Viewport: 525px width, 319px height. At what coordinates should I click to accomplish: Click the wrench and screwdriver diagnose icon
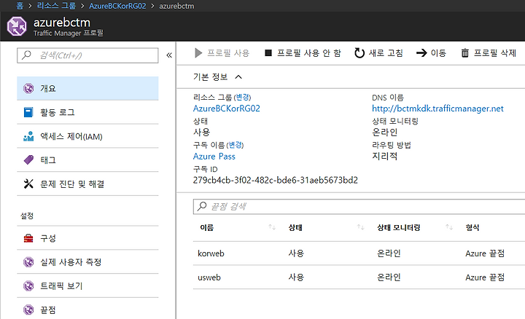tap(28, 184)
